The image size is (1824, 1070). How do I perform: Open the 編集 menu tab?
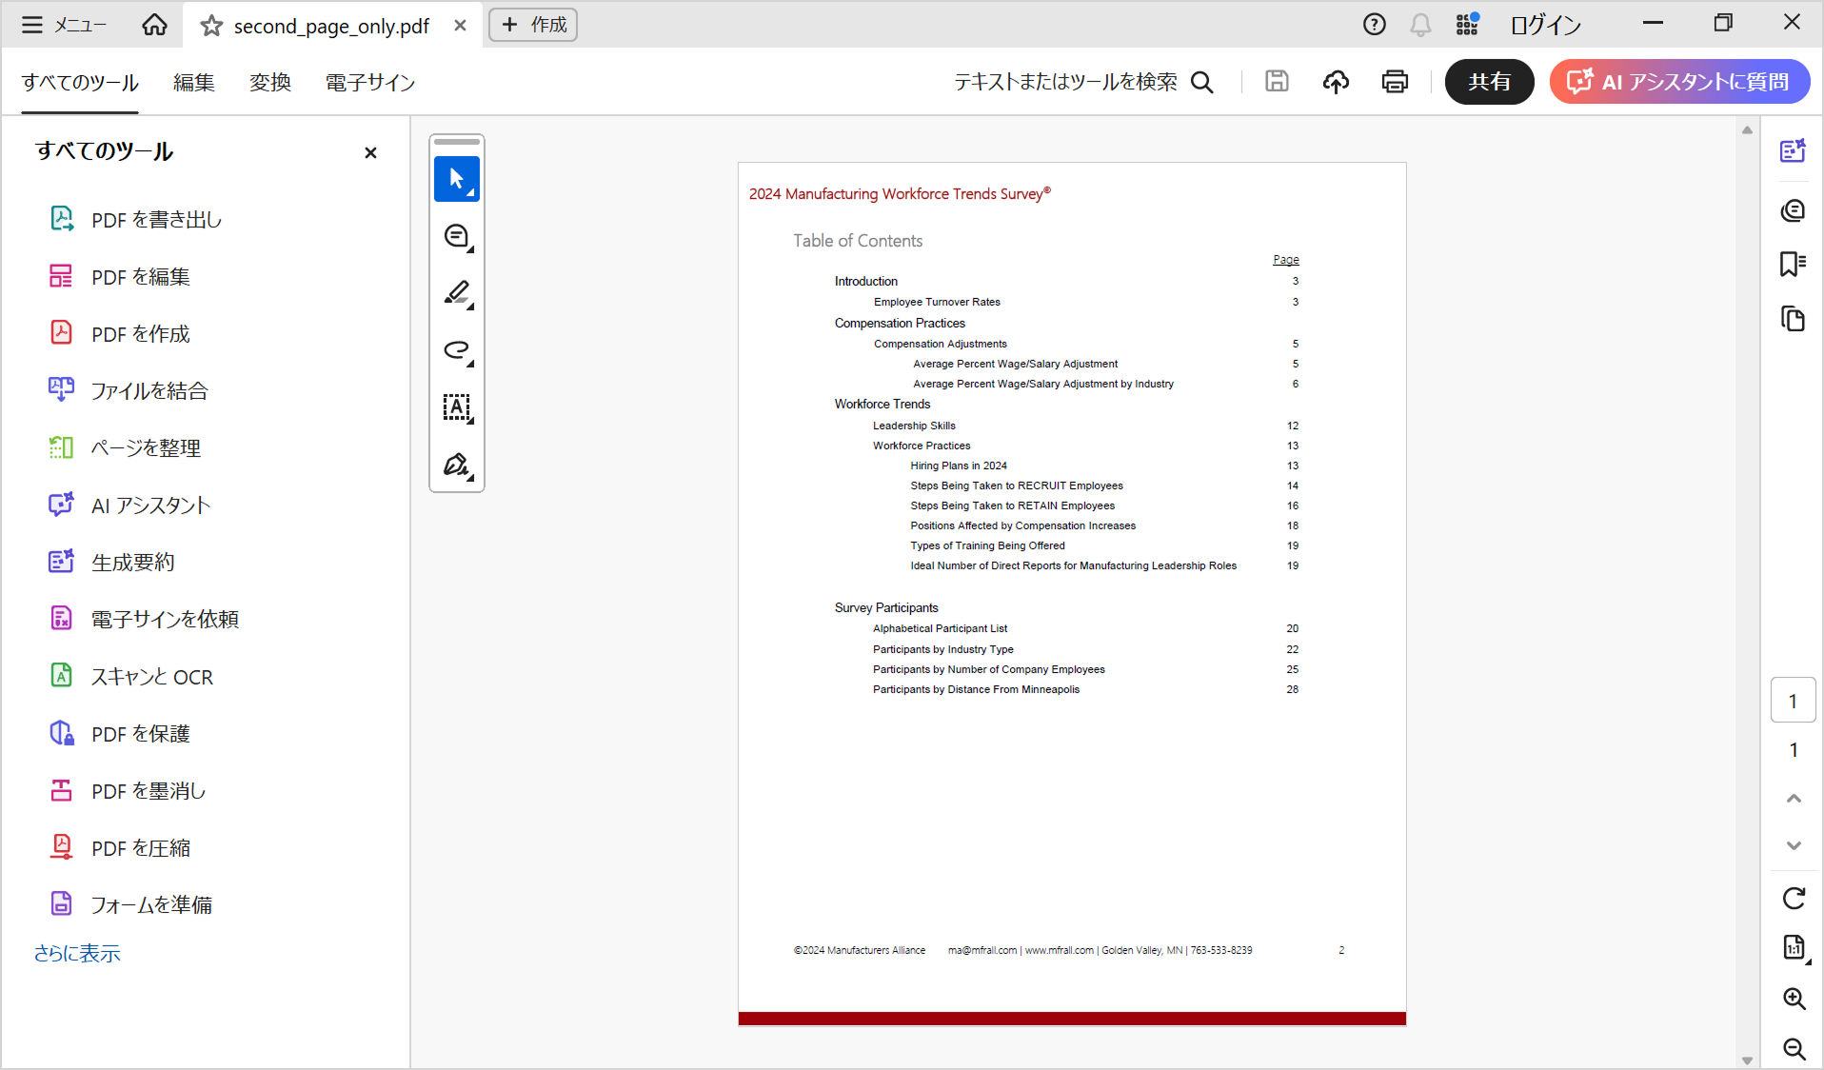point(194,83)
